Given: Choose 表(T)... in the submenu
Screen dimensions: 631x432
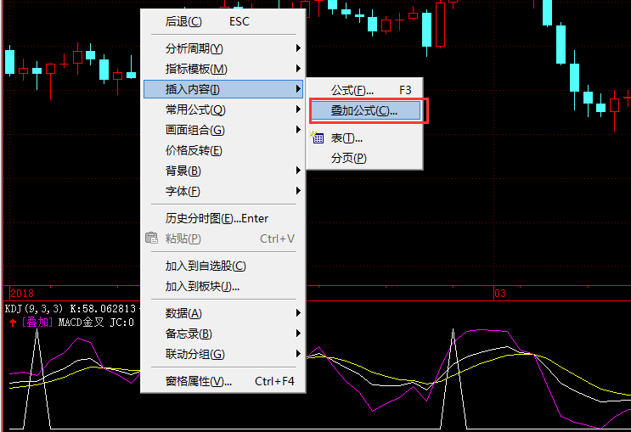Looking at the screenshot, I should pyautogui.click(x=364, y=138).
